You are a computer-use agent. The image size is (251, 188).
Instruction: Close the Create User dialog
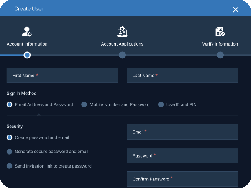(x=236, y=10)
